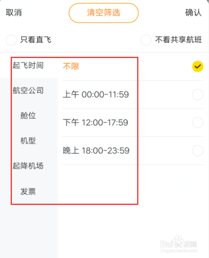Viewport: 209px width, 258px height.
Task: Switch to the 发票 filter category
Action: pos(28,191)
